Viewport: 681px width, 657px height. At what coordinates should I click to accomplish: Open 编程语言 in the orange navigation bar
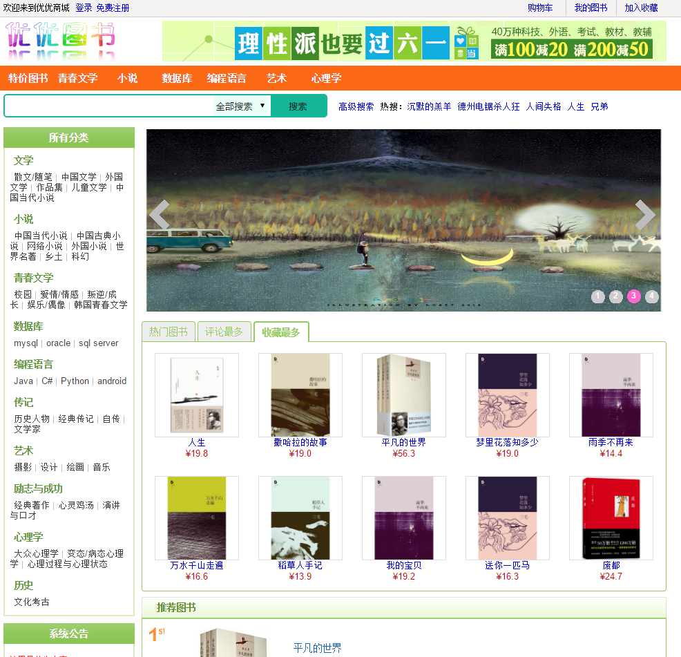(227, 78)
